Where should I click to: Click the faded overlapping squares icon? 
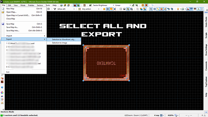[138, 9]
